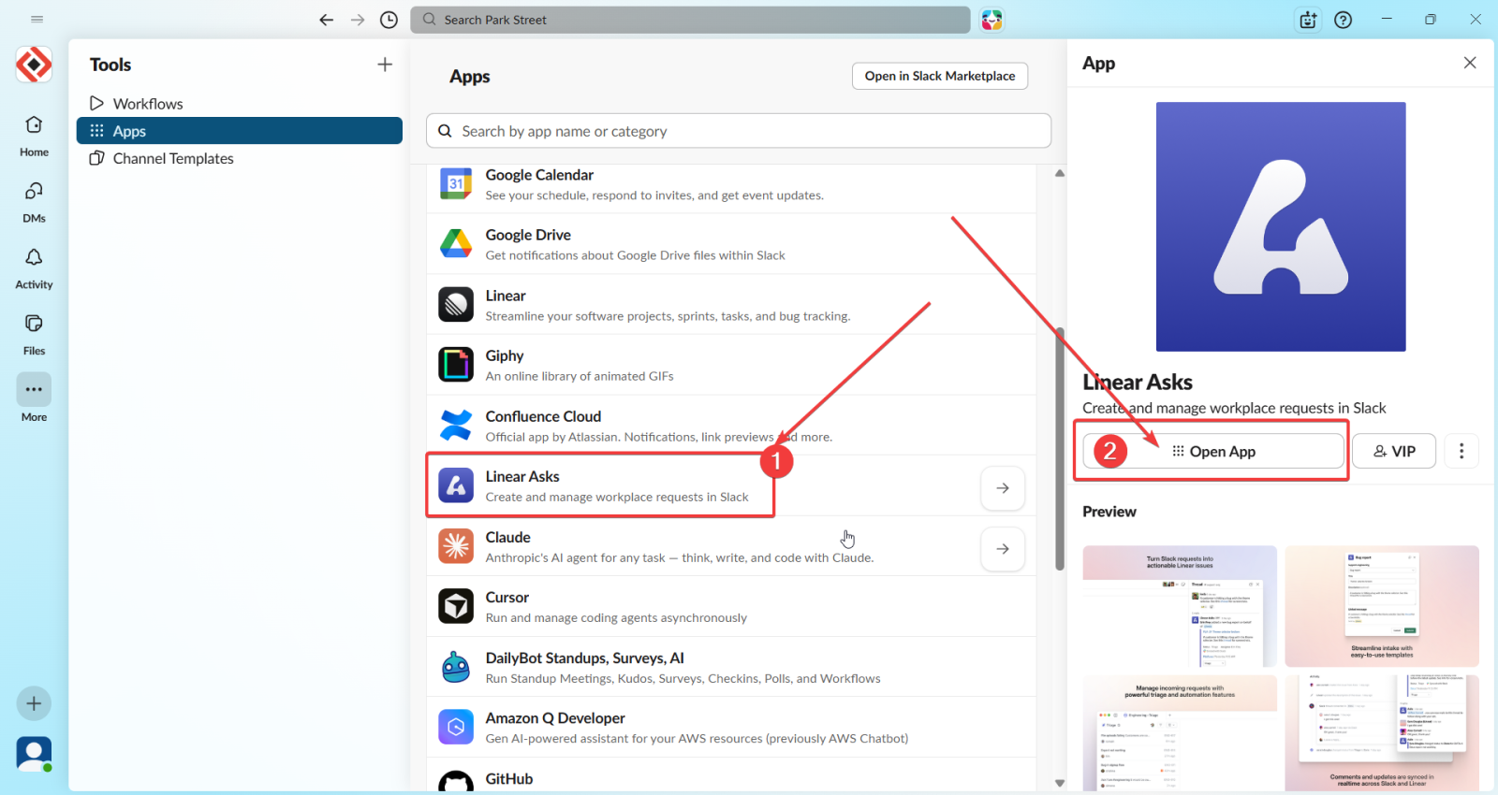Open the 'Manage incoming requests' preview thumbnail
The width and height of the screenshot is (1498, 795).
coord(1180,734)
